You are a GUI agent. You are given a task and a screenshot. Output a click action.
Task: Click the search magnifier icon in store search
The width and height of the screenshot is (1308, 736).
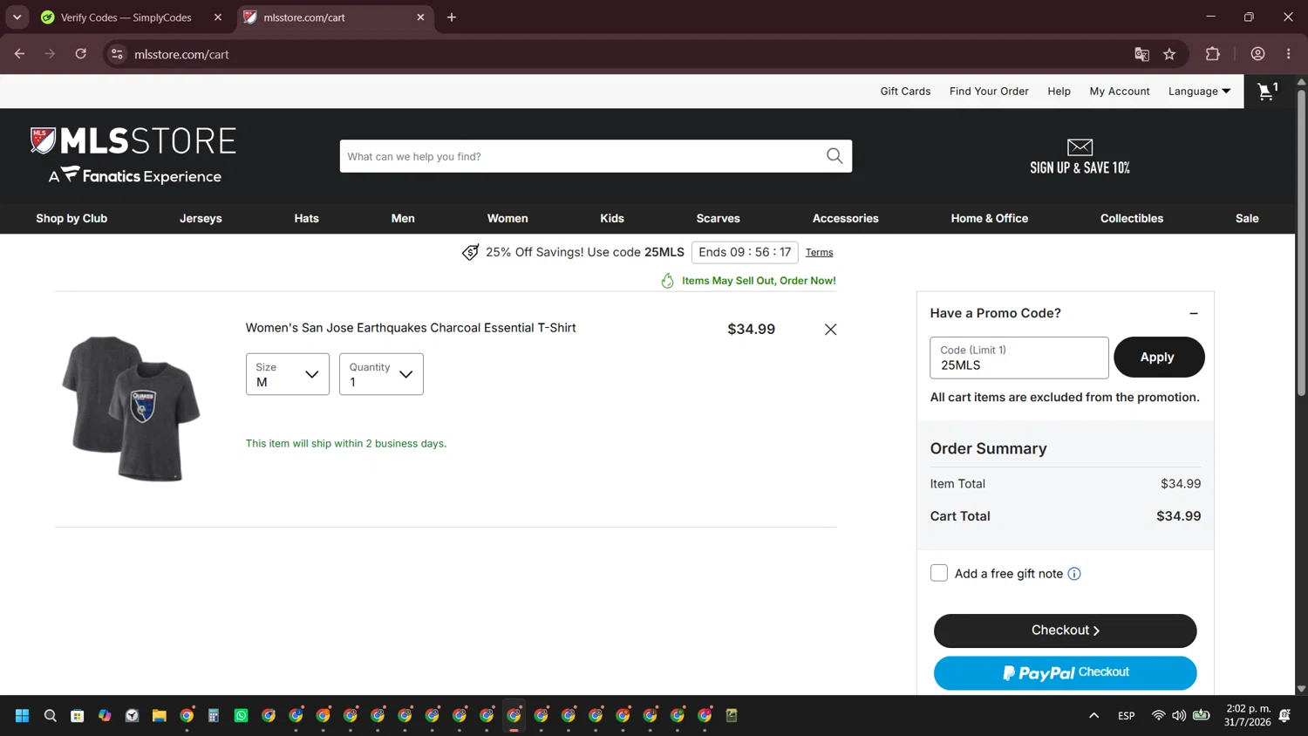(x=835, y=156)
